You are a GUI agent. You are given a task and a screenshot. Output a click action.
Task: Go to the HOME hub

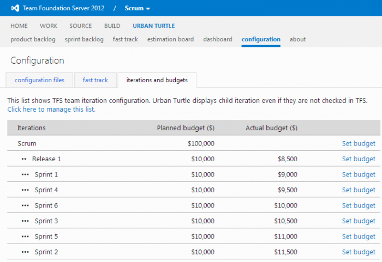[19, 26]
